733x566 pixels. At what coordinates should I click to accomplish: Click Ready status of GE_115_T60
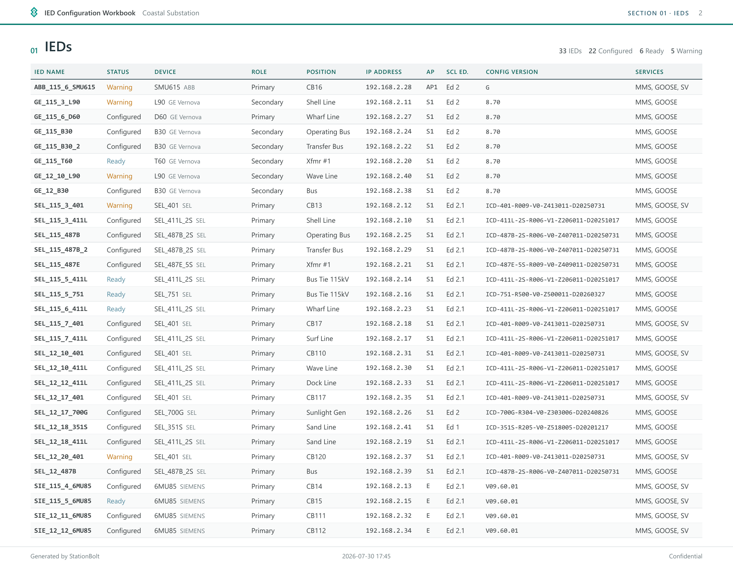tap(116, 161)
